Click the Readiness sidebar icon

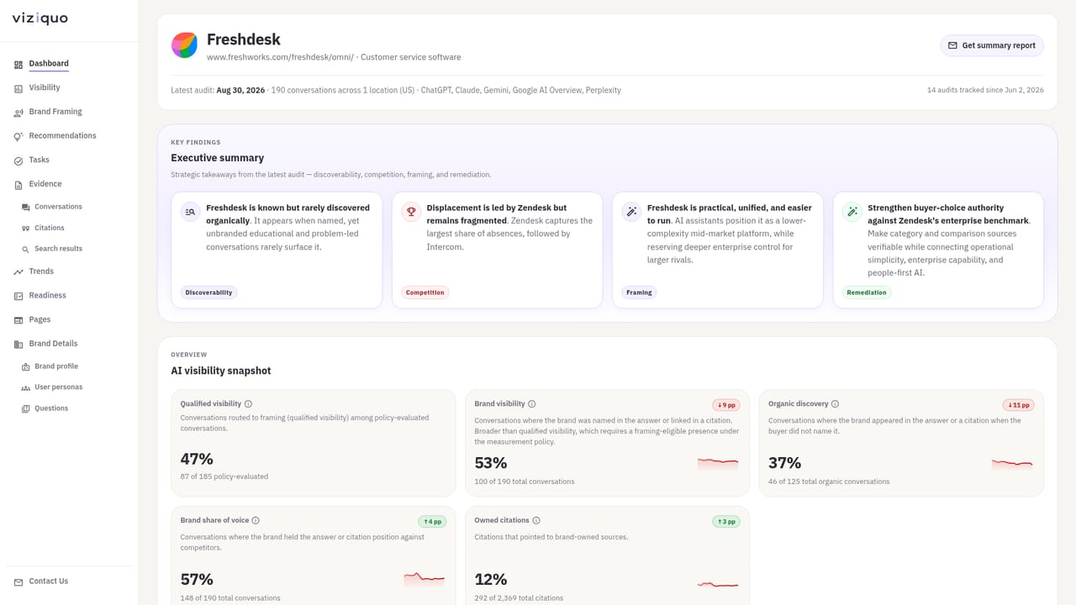18,296
